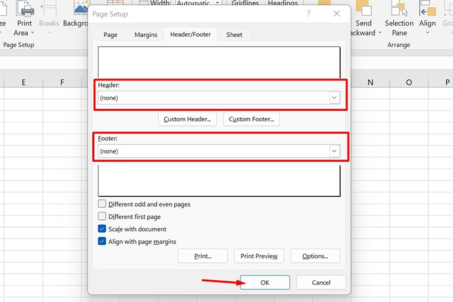The height and width of the screenshot is (302, 453).
Task: Select column F header
Action: tap(62, 82)
